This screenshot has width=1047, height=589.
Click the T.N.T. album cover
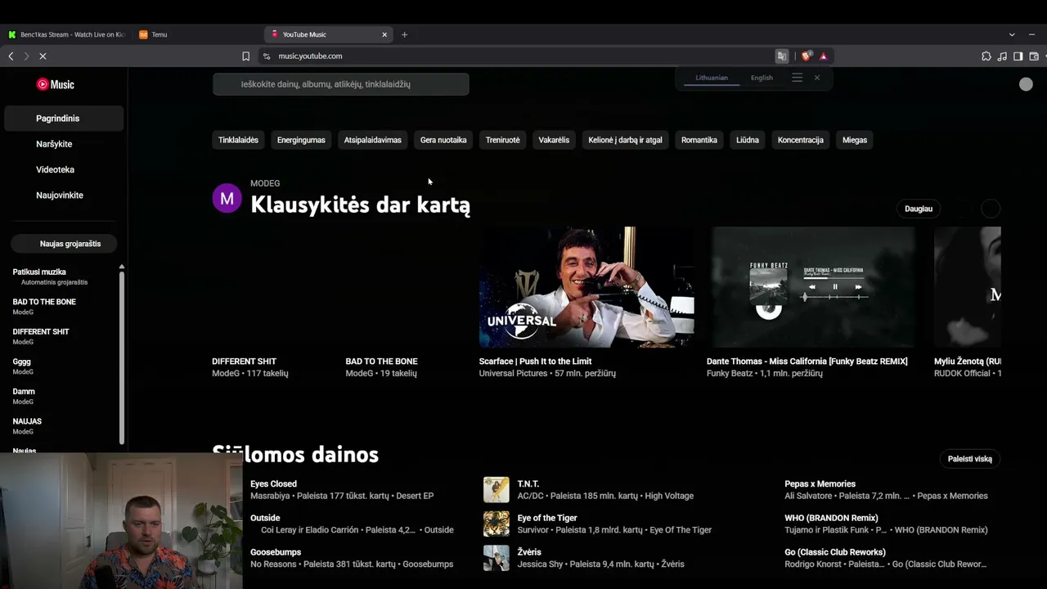pyautogui.click(x=497, y=489)
